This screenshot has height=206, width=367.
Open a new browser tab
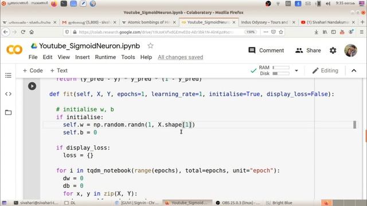[362, 22]
